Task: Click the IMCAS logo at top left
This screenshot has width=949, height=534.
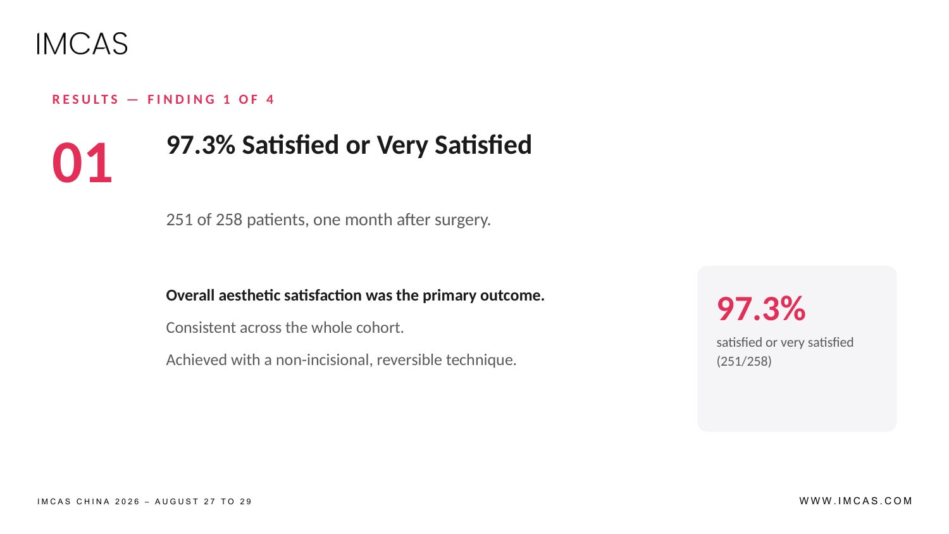Action: (82, 44)
